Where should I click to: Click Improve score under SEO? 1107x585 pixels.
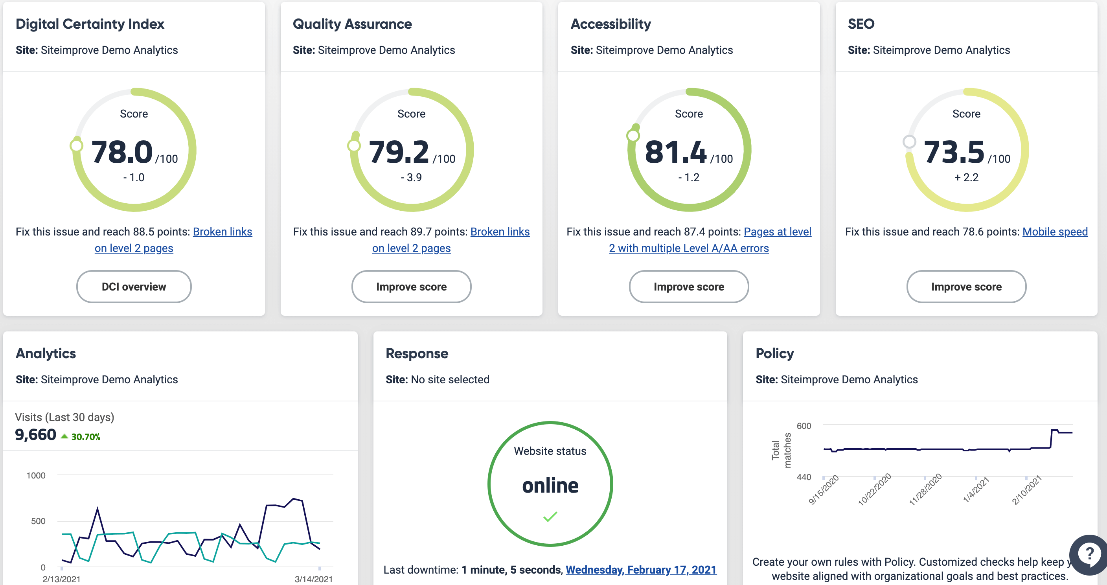(966, 286)
